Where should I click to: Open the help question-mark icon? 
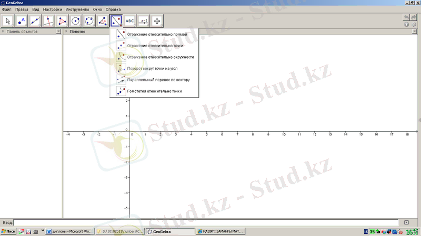click(406, 24)
